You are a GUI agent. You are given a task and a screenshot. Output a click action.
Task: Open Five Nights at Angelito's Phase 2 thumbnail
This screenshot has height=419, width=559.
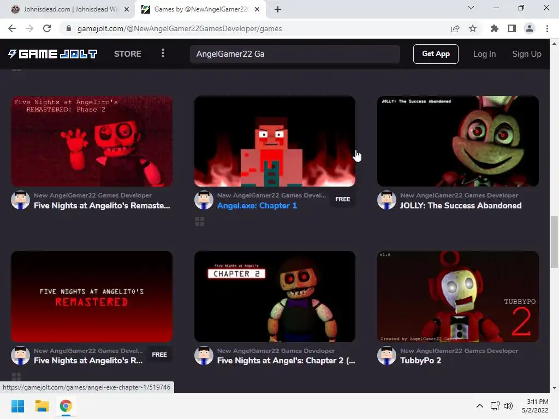92,141
